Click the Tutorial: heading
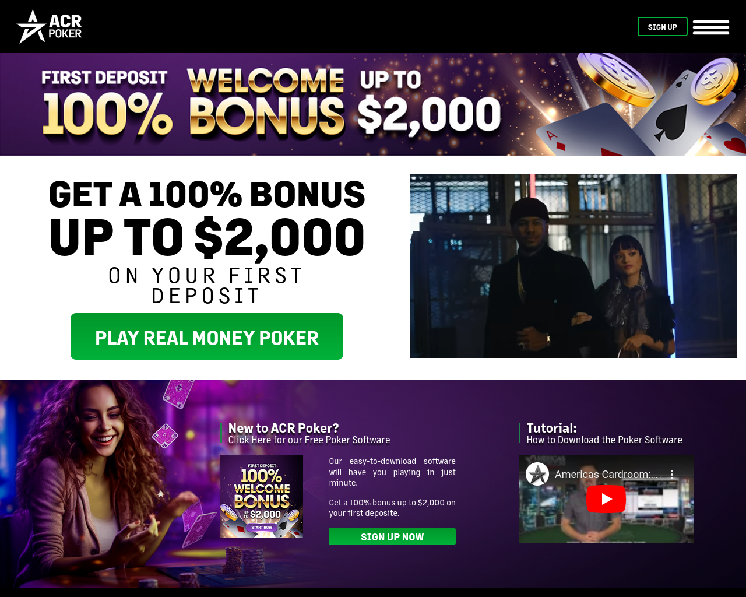 (x=551, y=428)
